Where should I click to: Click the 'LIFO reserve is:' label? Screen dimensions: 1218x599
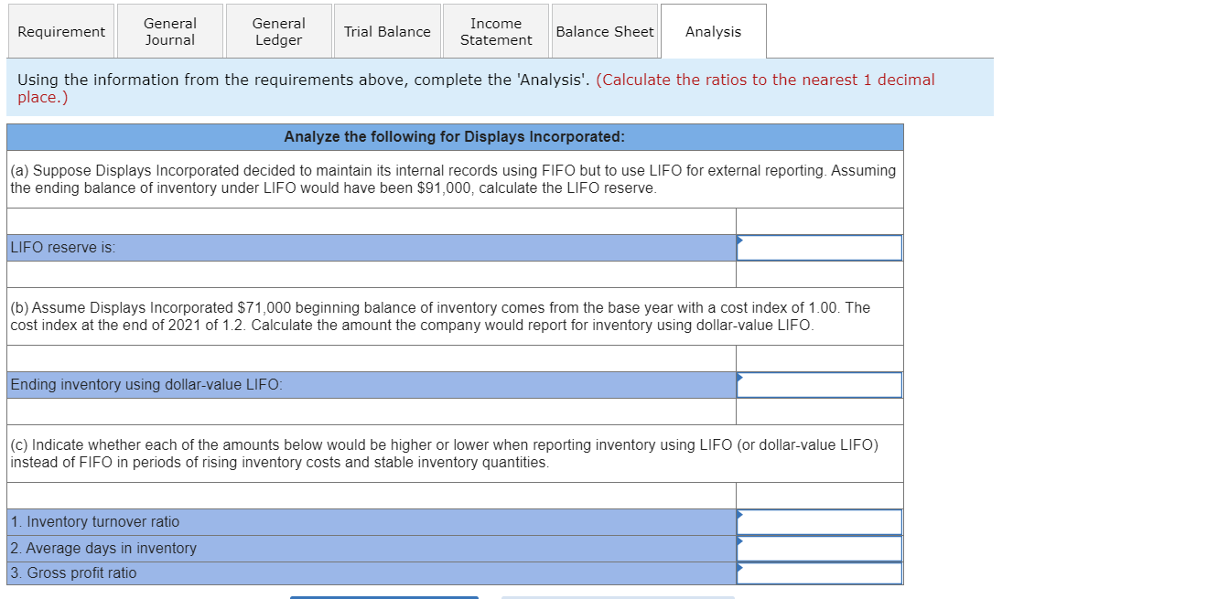click(63, 248)
